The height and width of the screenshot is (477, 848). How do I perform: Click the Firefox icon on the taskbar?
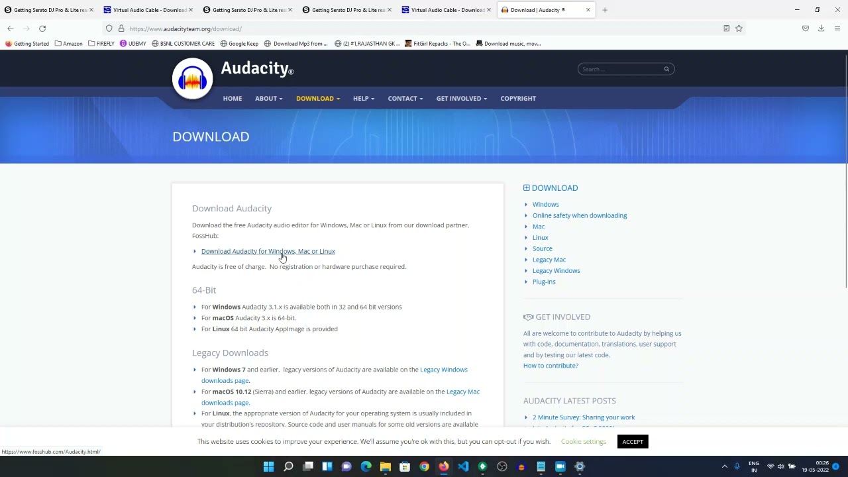click(x=443, y=466)
